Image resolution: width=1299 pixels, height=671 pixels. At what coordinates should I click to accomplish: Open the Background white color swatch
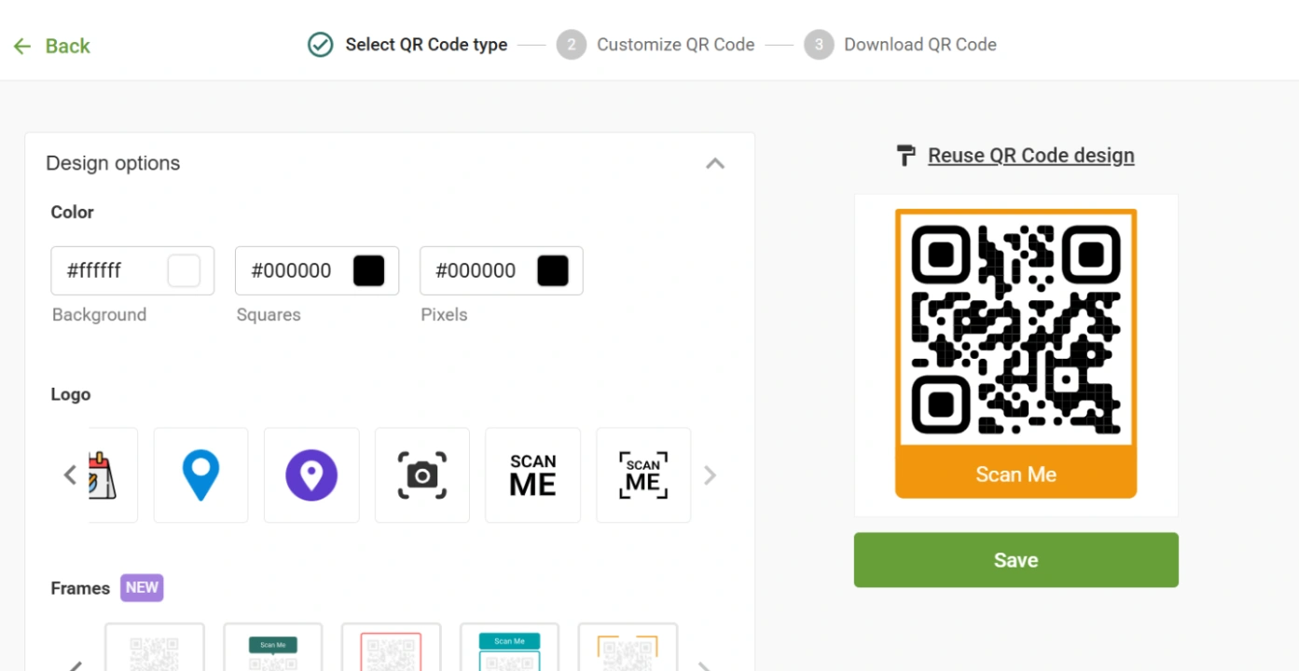click(x=185, y=270)
